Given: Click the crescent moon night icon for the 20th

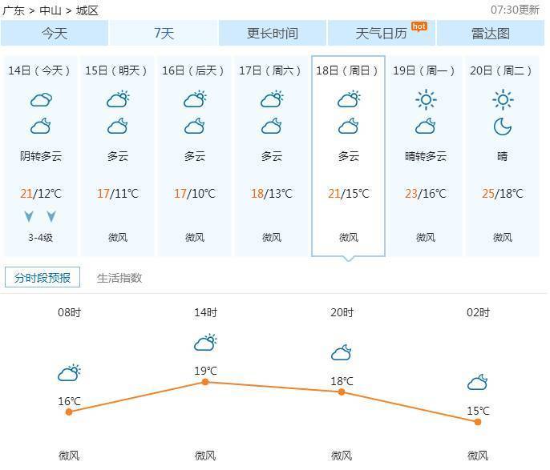Looking at the screenshot, I should point(503,127).
